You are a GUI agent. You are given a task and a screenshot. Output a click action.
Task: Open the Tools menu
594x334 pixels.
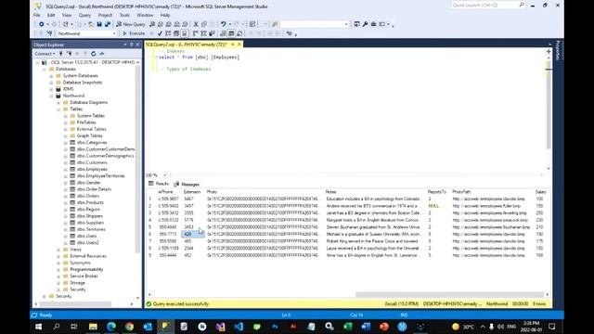pos(124,15)
